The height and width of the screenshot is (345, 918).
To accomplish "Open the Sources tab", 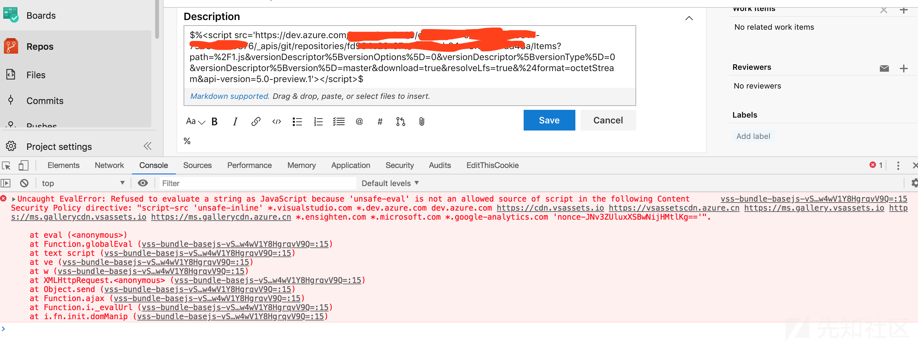I will coord(197,165).
